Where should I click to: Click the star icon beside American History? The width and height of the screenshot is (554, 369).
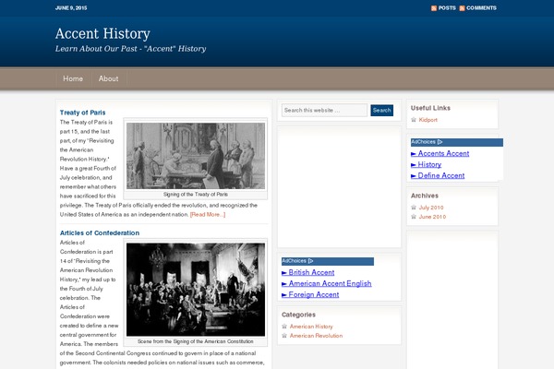pos(284,327)
